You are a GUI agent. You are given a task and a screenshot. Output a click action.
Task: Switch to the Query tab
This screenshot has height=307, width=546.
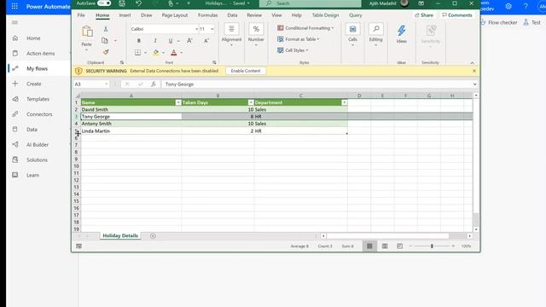[x=356, y=15]
